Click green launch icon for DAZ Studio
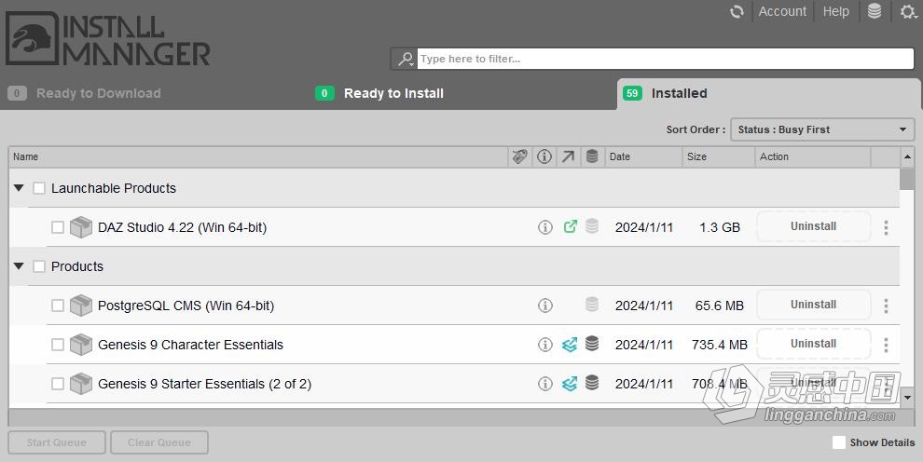923x462 pixels. pyautogui.click(x=570, y=226)
